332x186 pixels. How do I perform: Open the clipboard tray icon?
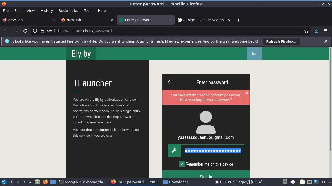[302, 182]
